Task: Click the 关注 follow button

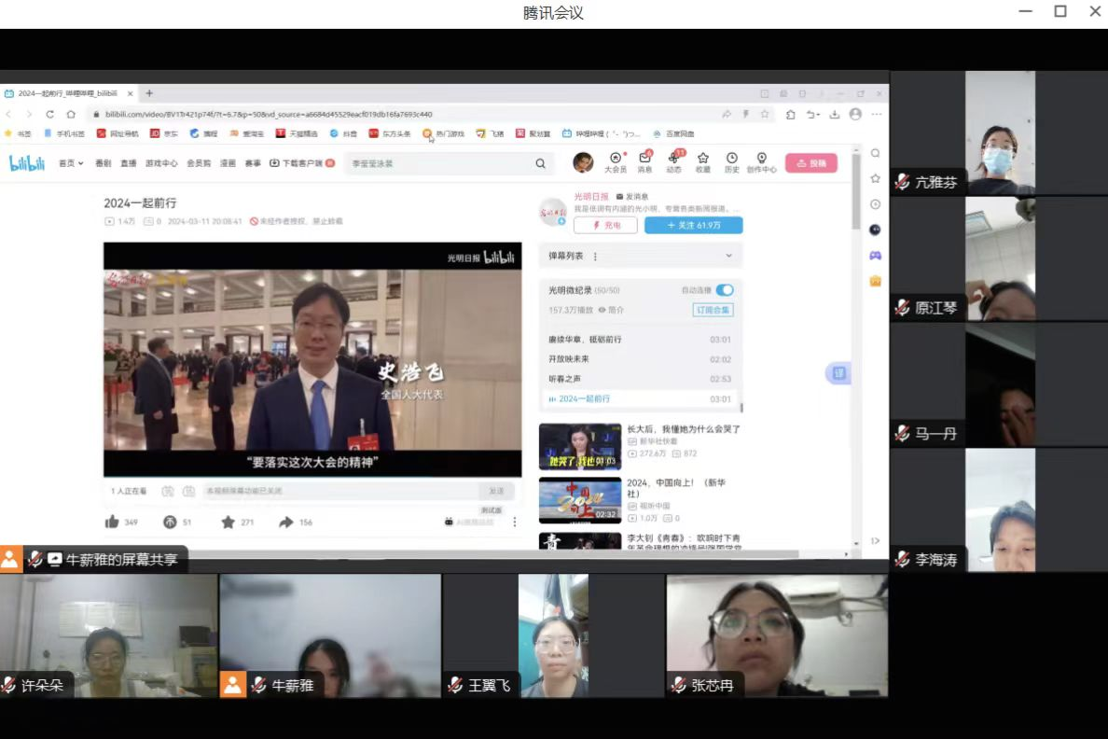Action: (x=693, y=225)
